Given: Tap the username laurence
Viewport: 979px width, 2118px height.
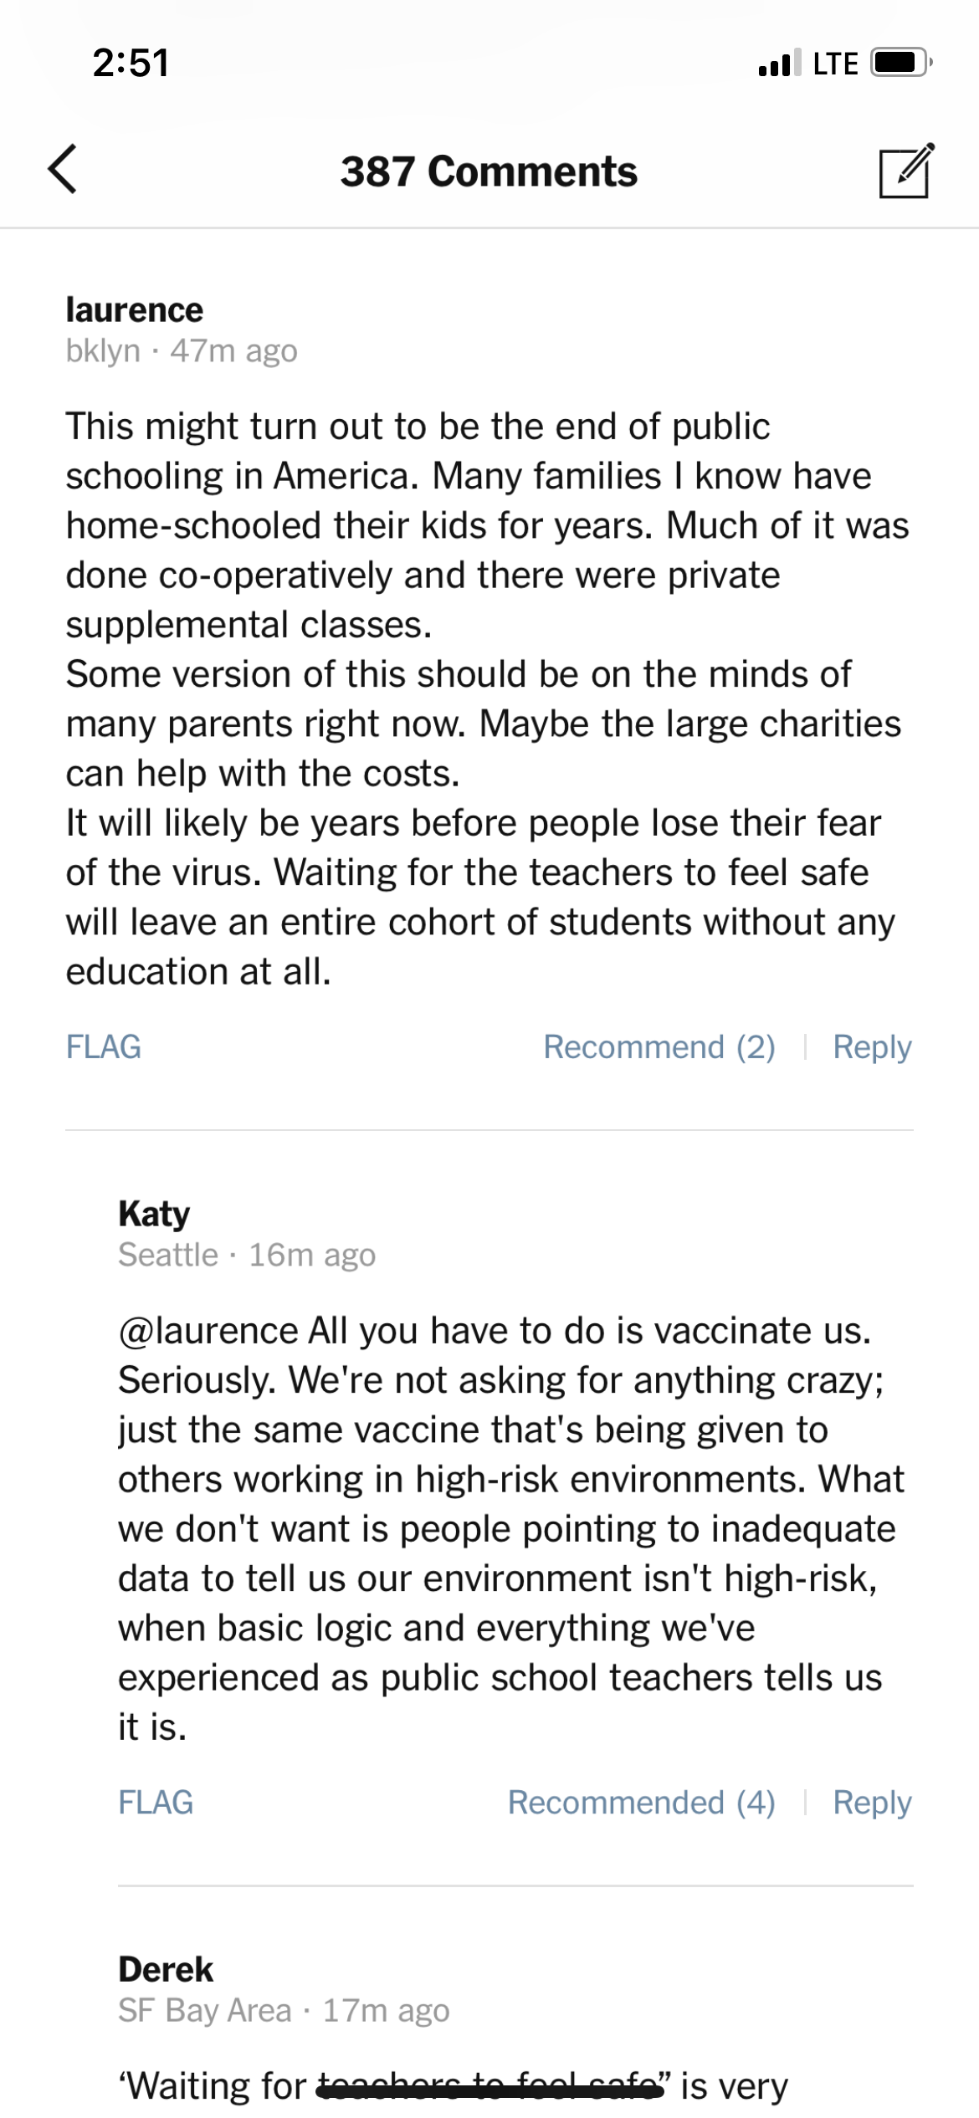Looking at the screenshot, I should pyautogui.click(x=135, y=310).
